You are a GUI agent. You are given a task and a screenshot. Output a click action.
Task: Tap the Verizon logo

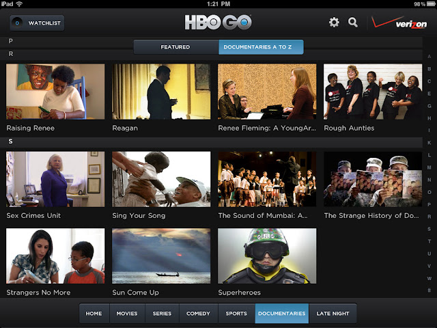tap(399, 23)
